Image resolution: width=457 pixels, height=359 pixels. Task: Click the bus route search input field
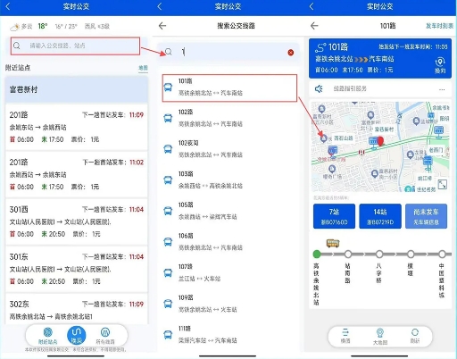coord(75,46)
